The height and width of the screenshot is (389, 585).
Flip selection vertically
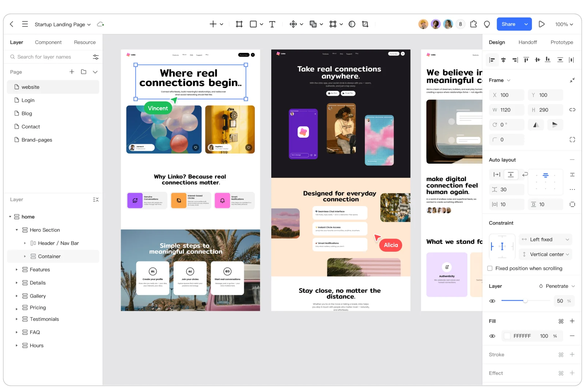[x=555, y=125]
